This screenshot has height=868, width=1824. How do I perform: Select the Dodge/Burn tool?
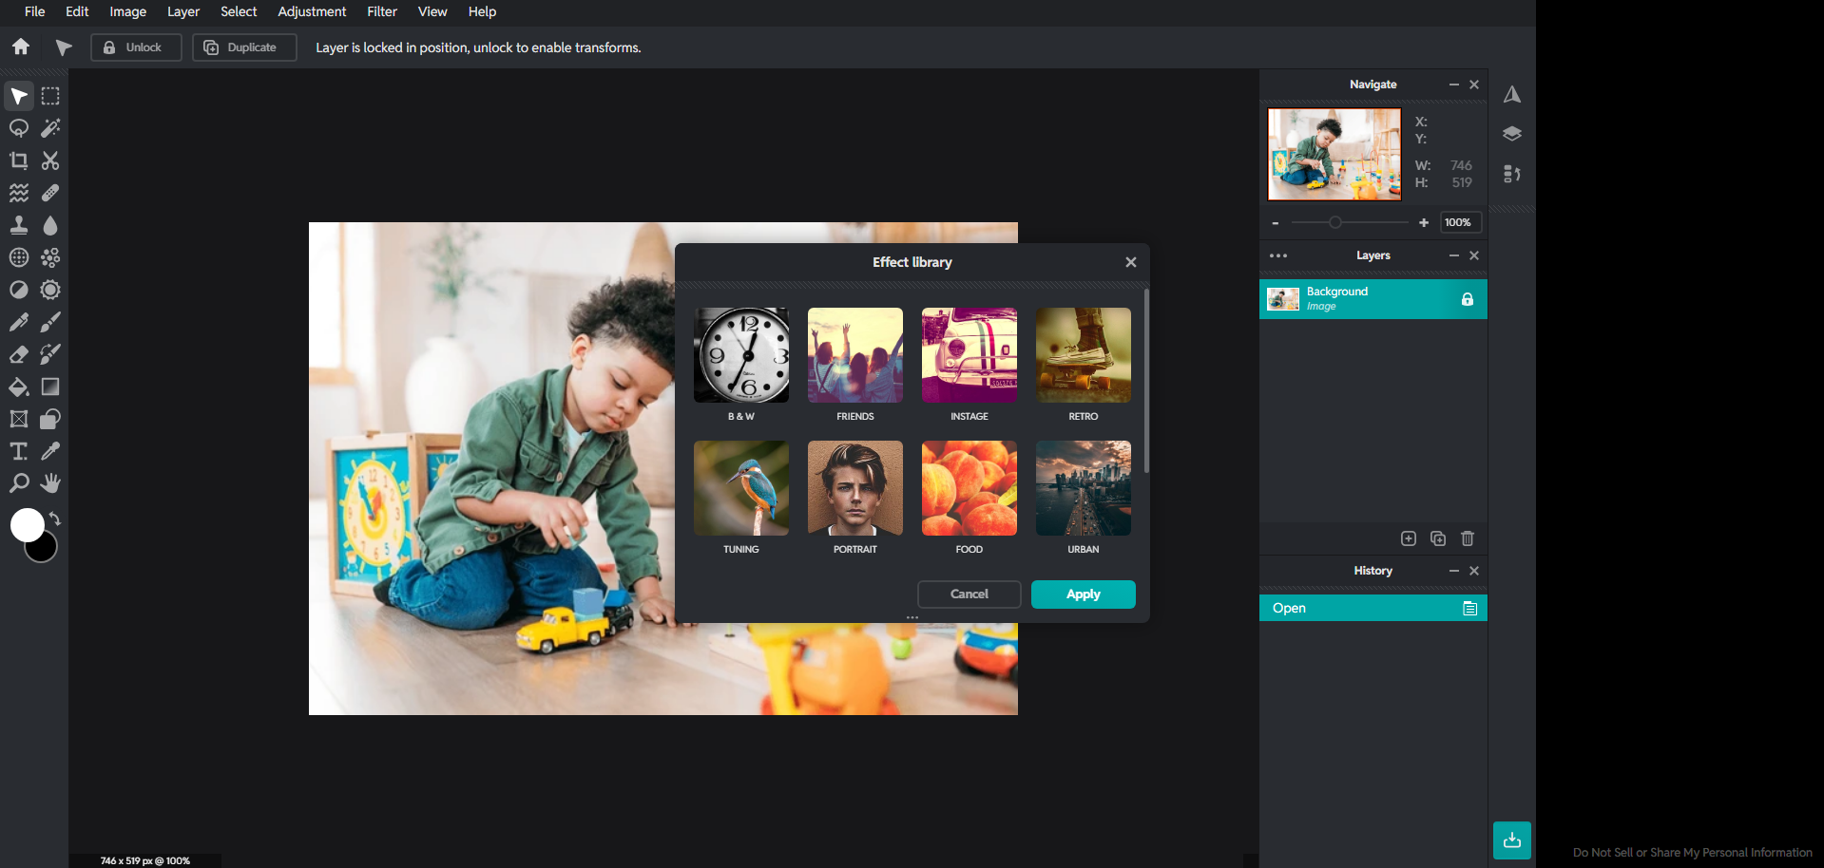point(19,290)
